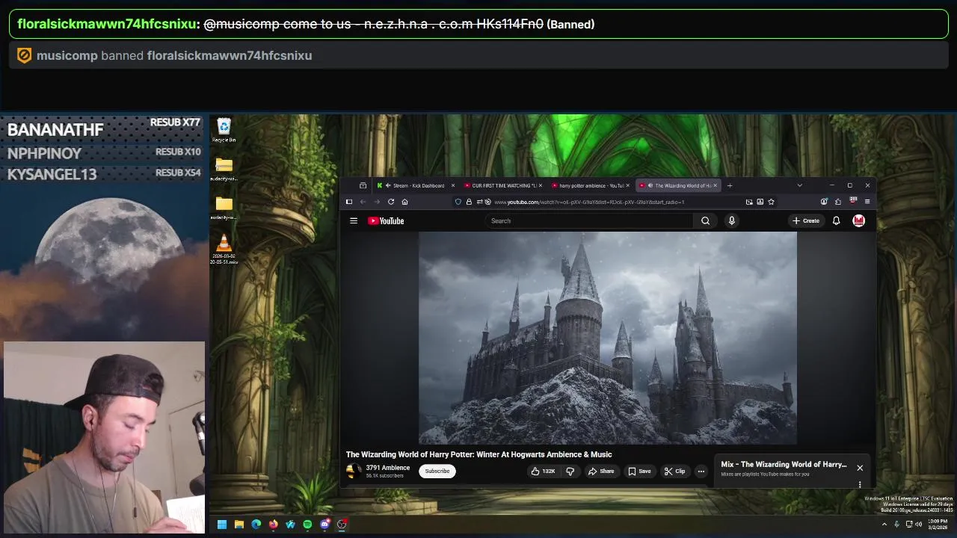Image resolution: width=957 pixels, height=538 pixels.
Task: Open the Firefox application menu
Action: click(x=867, y=202)
